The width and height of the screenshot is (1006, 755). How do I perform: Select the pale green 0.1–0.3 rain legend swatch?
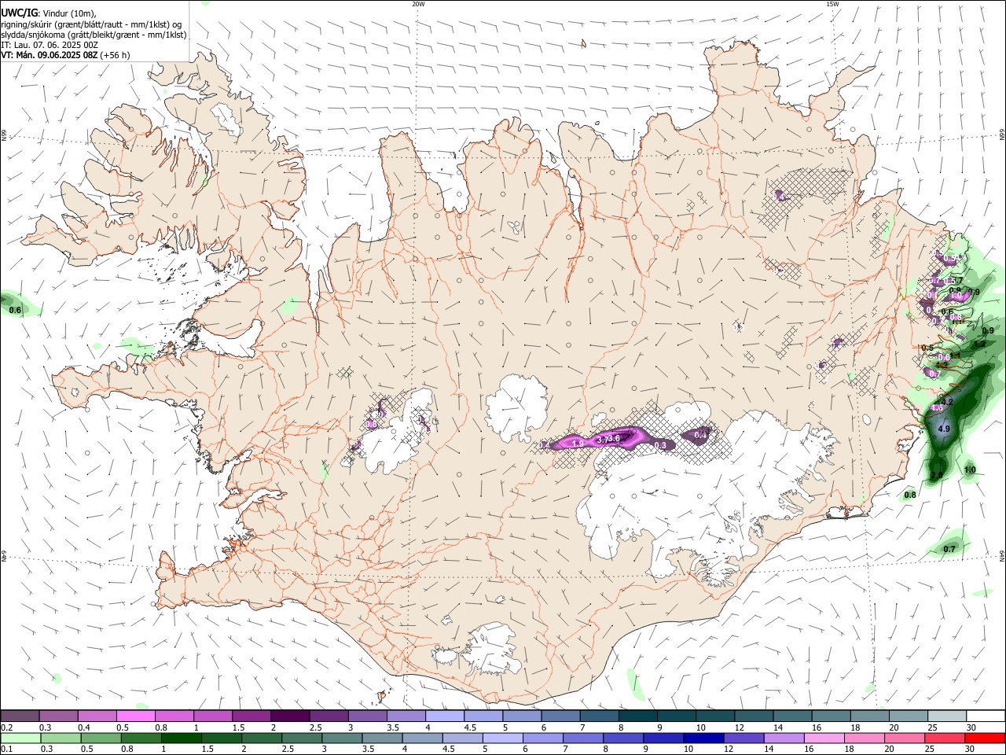click(x=20, y=738)
